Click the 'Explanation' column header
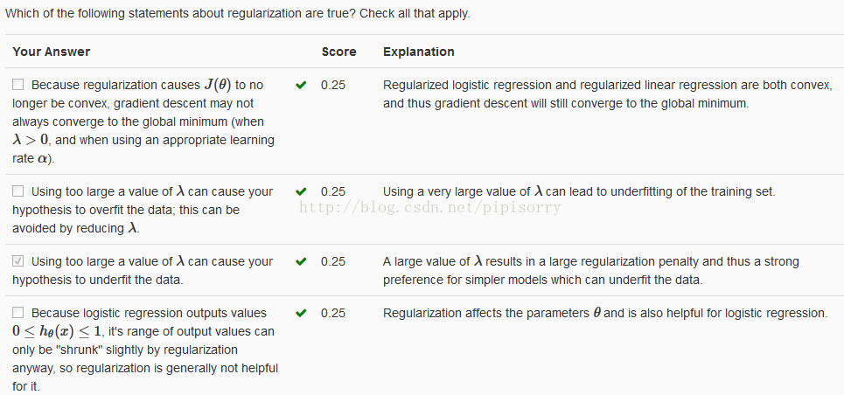This screenshot has height=395, width=844. tap(418, 52)
